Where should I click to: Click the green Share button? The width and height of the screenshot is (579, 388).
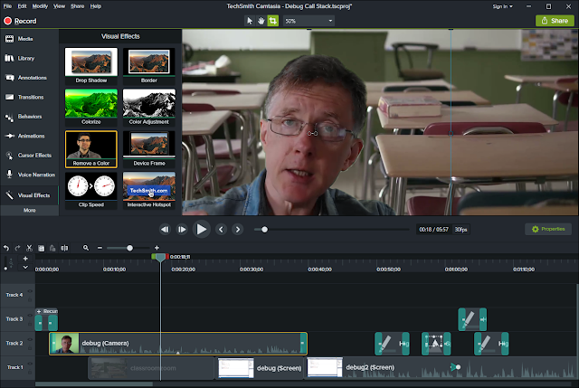click(555, 21)
